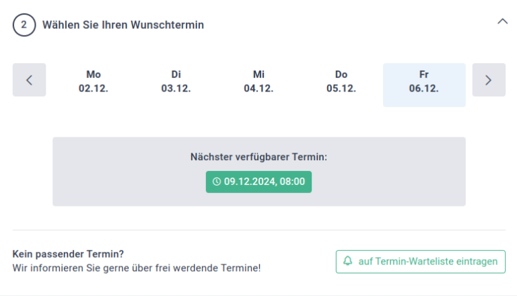517x296 pixels.
Task: Open the Do 05.12. day tab
Action: [341, 81]
